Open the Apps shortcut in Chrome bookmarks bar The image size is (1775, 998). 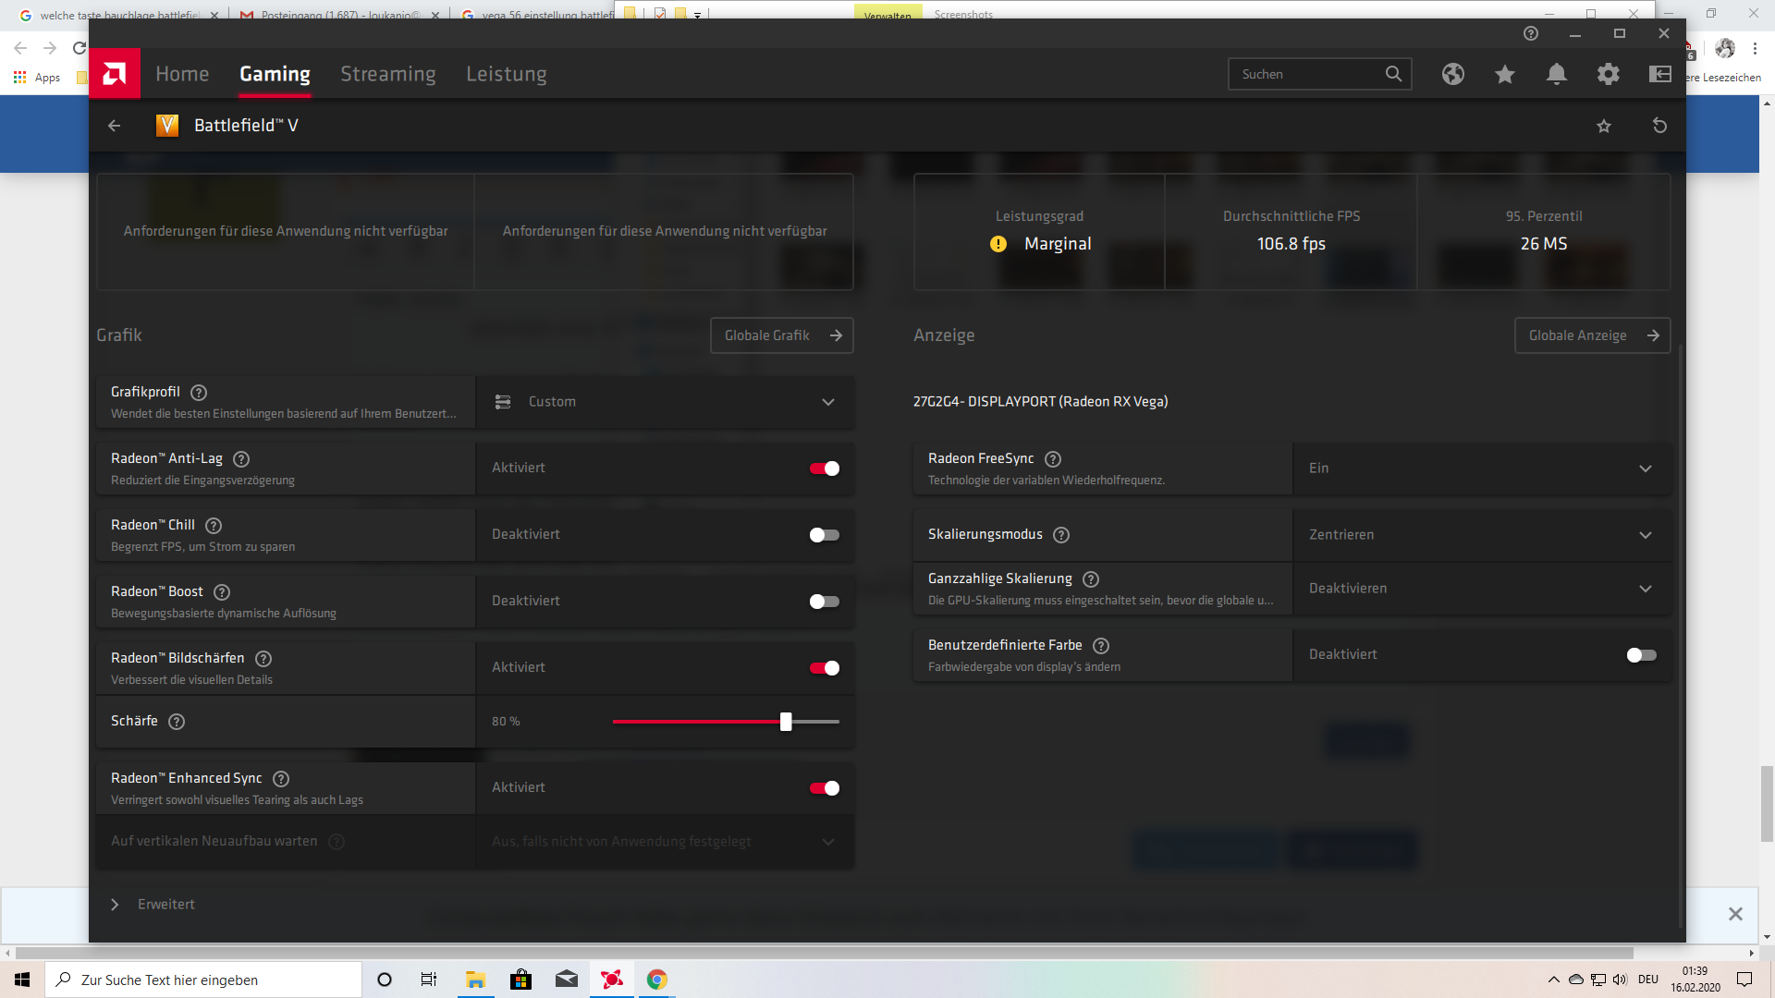tap(37, 78)
